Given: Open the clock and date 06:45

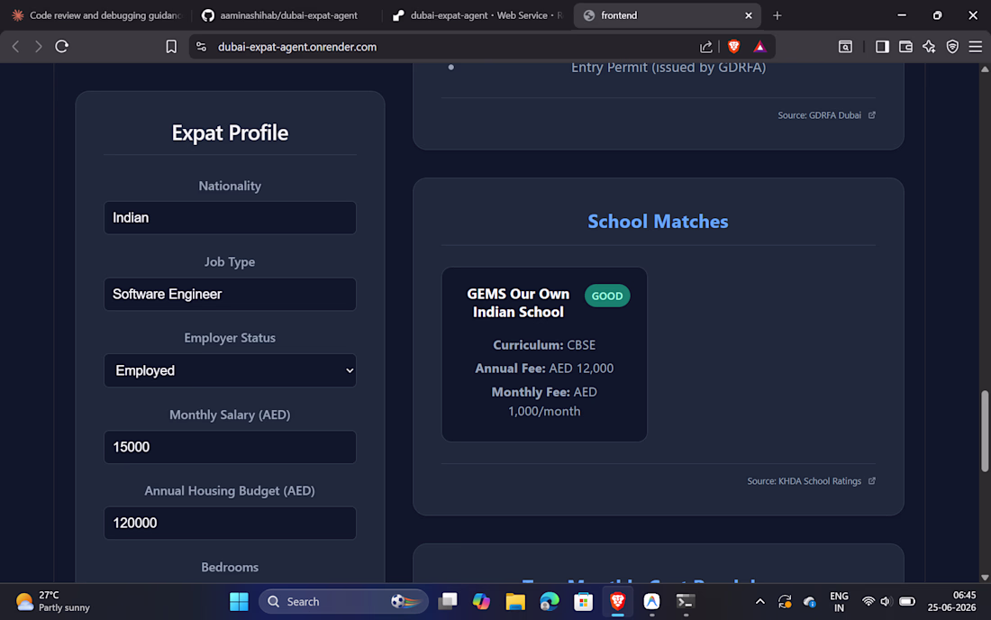Looking at the screenshot, I should pyautogui.click(x=951, y=602).
